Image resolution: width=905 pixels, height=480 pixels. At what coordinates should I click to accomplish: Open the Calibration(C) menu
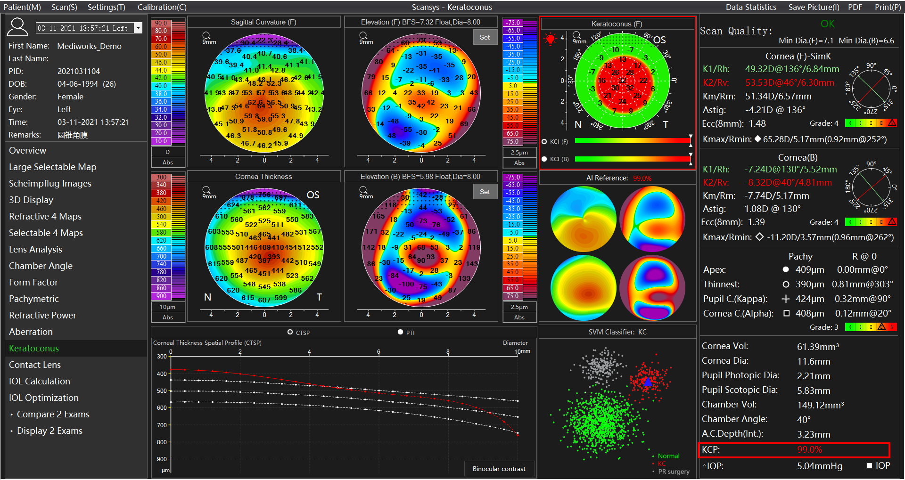click(x=162, y=7)
